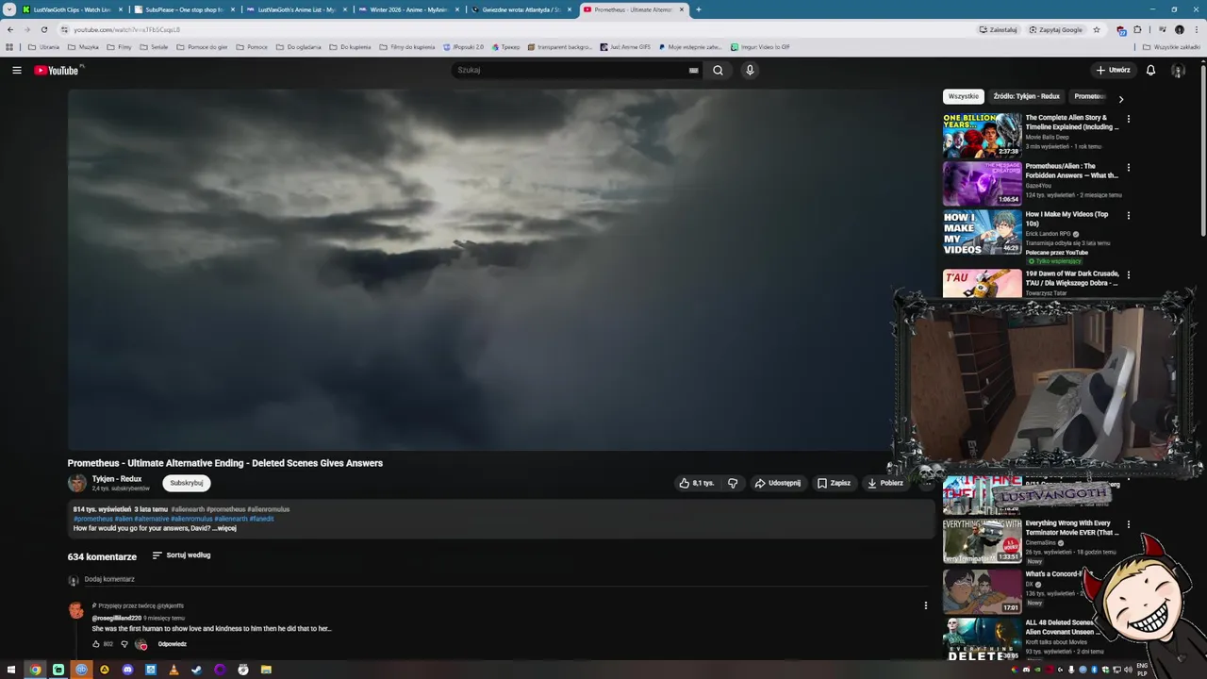This screenshot has height=679, width=1207.
Task: Click the Zapisz save button
Action: (x=834, y=483)
